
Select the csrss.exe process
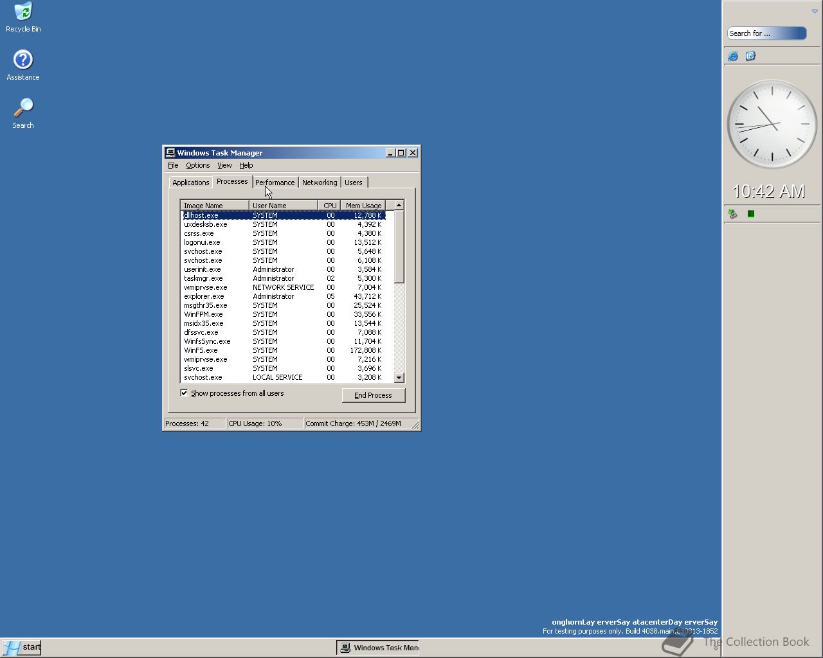pos(283,233)
